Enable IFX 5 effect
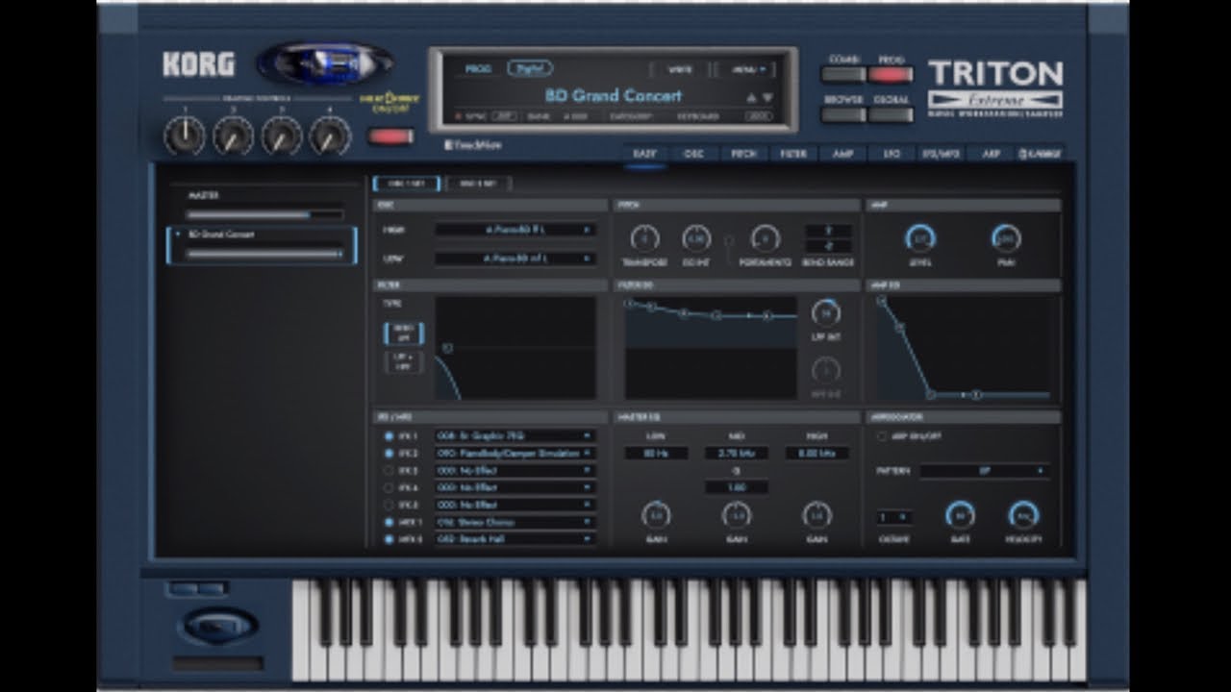Screen dimensions: 1231x692 pyautogui.click(x=389, y=505)
